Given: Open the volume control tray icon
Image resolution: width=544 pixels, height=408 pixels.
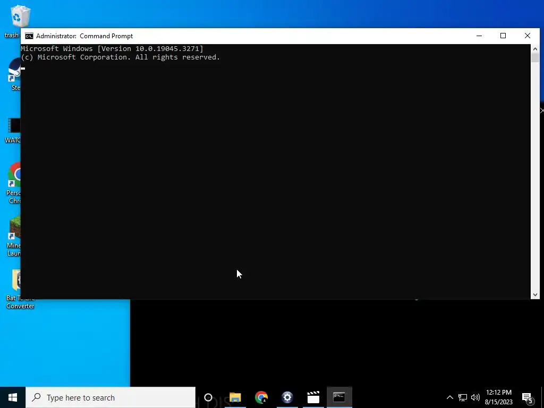Looking at the screenshot, I should click(475, 397).
